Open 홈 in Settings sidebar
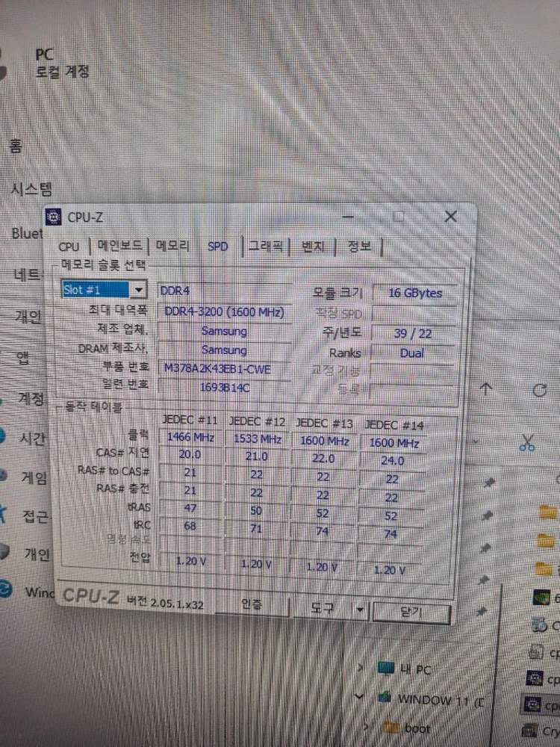 pos(16,146)
